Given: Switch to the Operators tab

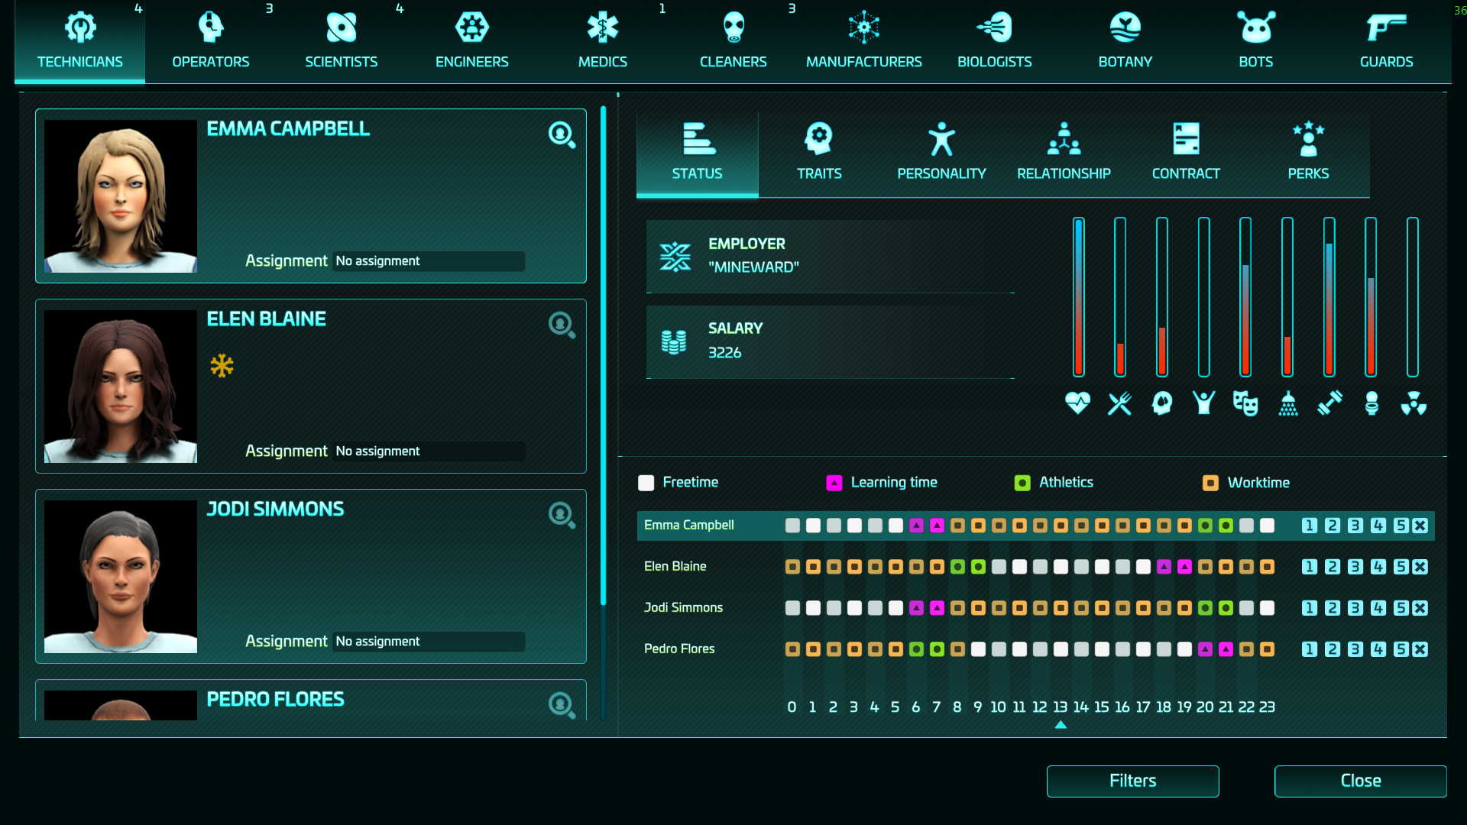Looking at the screenshot, I should 211,41.
